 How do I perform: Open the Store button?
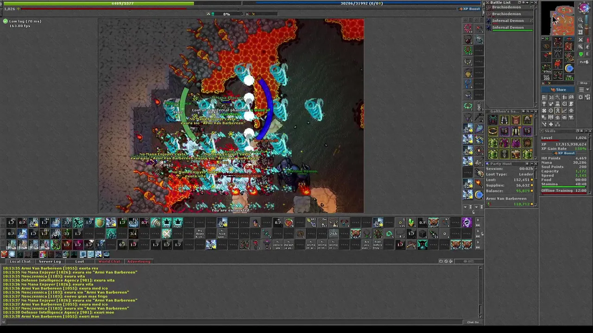point(558,89)
